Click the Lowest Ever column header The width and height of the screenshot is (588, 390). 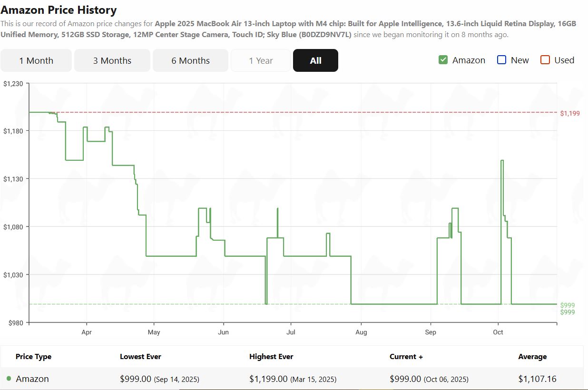pos(140,357)
